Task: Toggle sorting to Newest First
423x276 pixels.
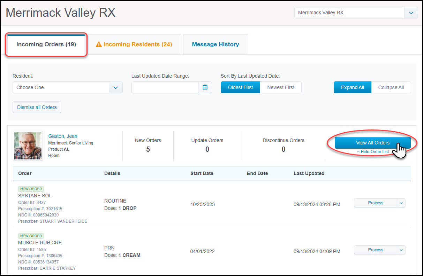Action: pos(281,87)
